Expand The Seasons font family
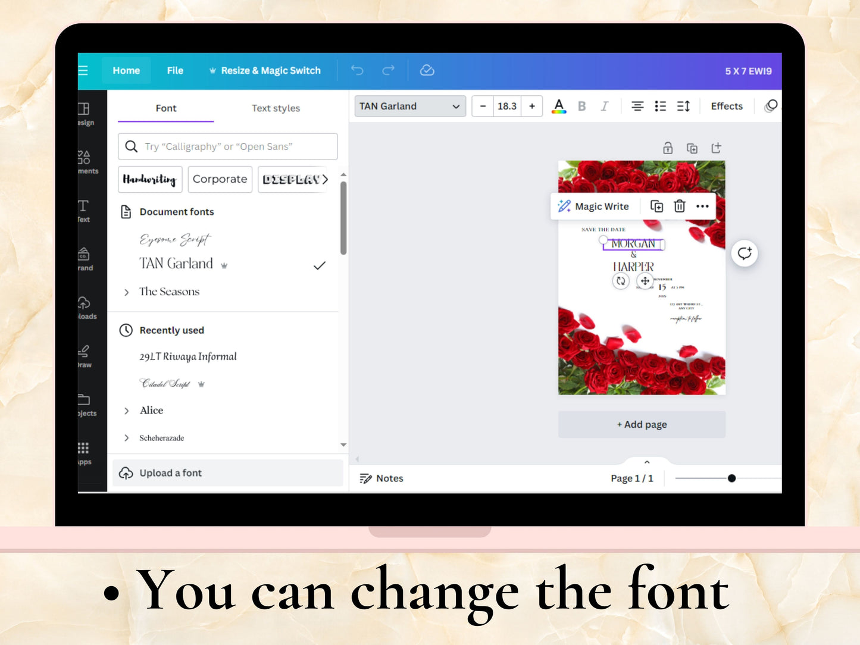Image resolution: width=860 pixels, height=645 pixels. (126, 292)
